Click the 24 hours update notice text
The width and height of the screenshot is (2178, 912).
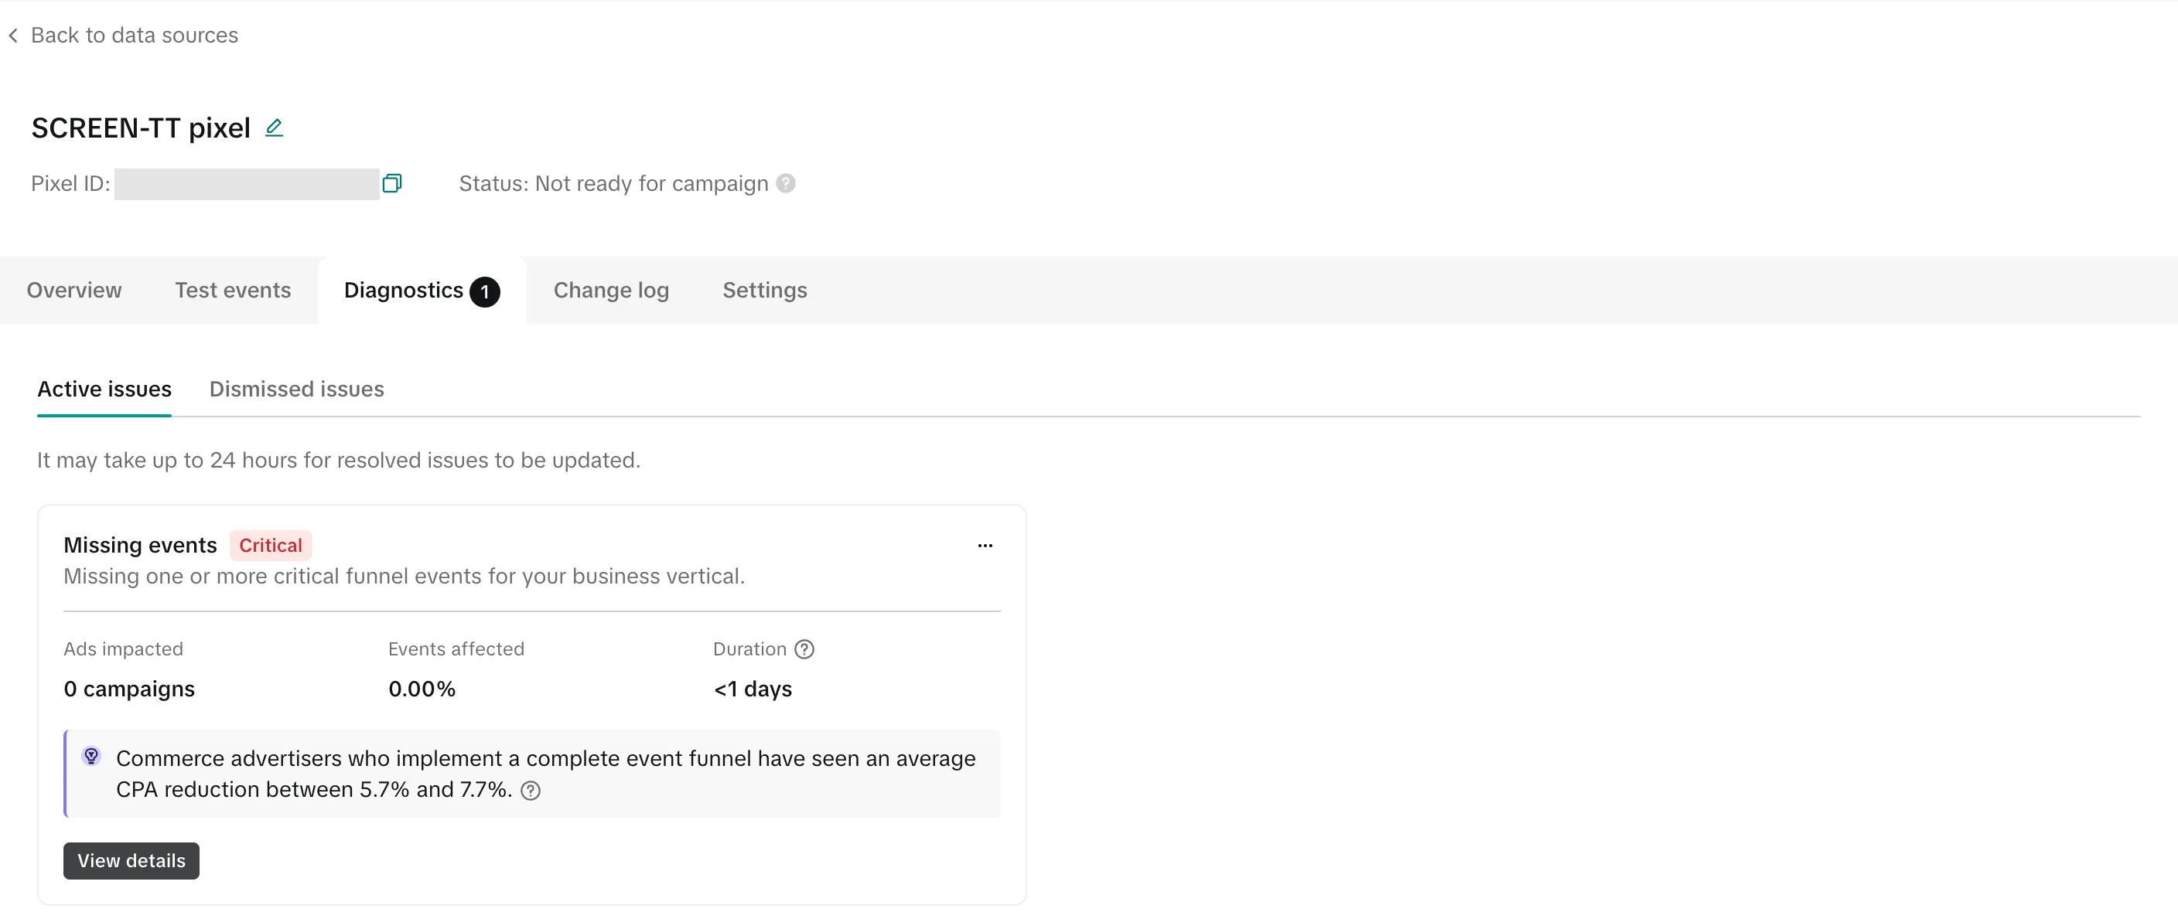click(339, 460)
